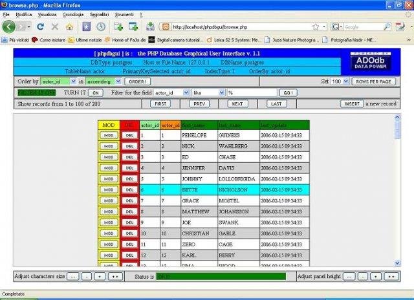Click the new window toolbar icon
The height and width of the screenshot is (300, 414).
click(133, 27)
